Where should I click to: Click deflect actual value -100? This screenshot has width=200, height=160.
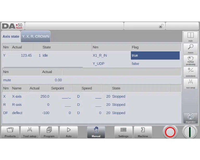pyautogui.click(x=46, y=113)
